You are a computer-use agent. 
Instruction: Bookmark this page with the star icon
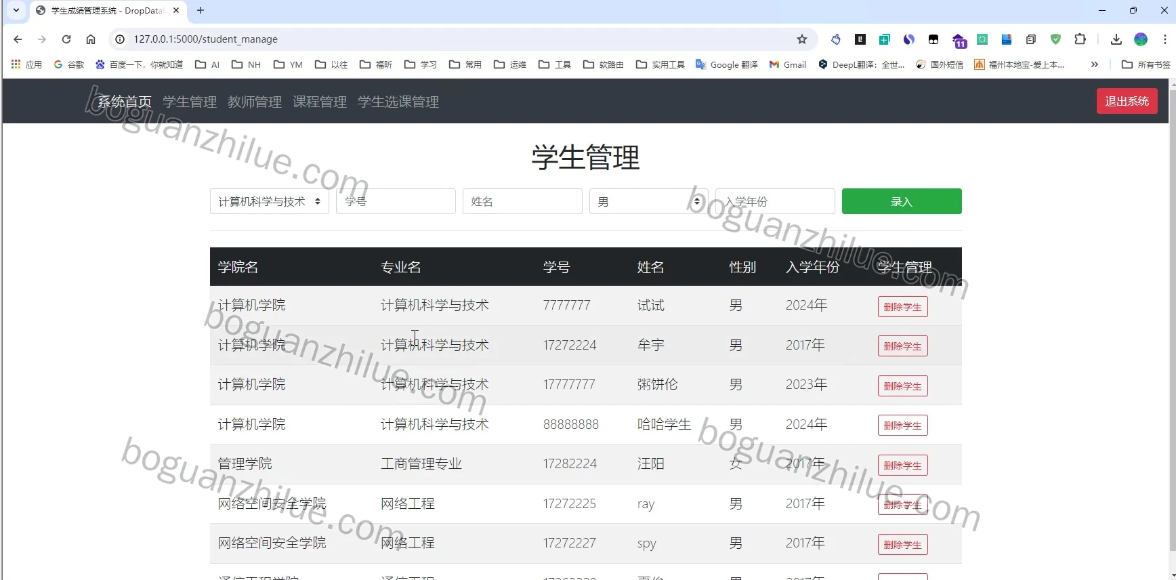click(x=802, y=39)
